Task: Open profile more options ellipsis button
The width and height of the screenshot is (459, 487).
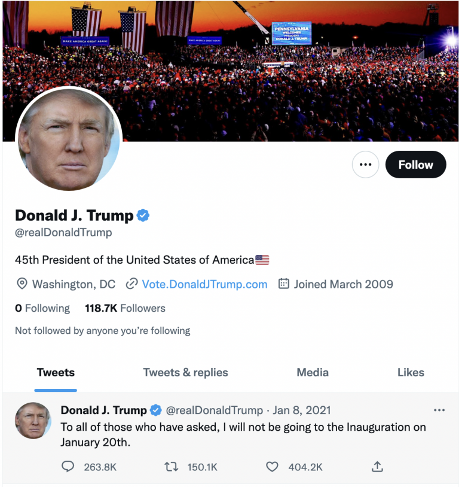Action: (x=365, y=165)
